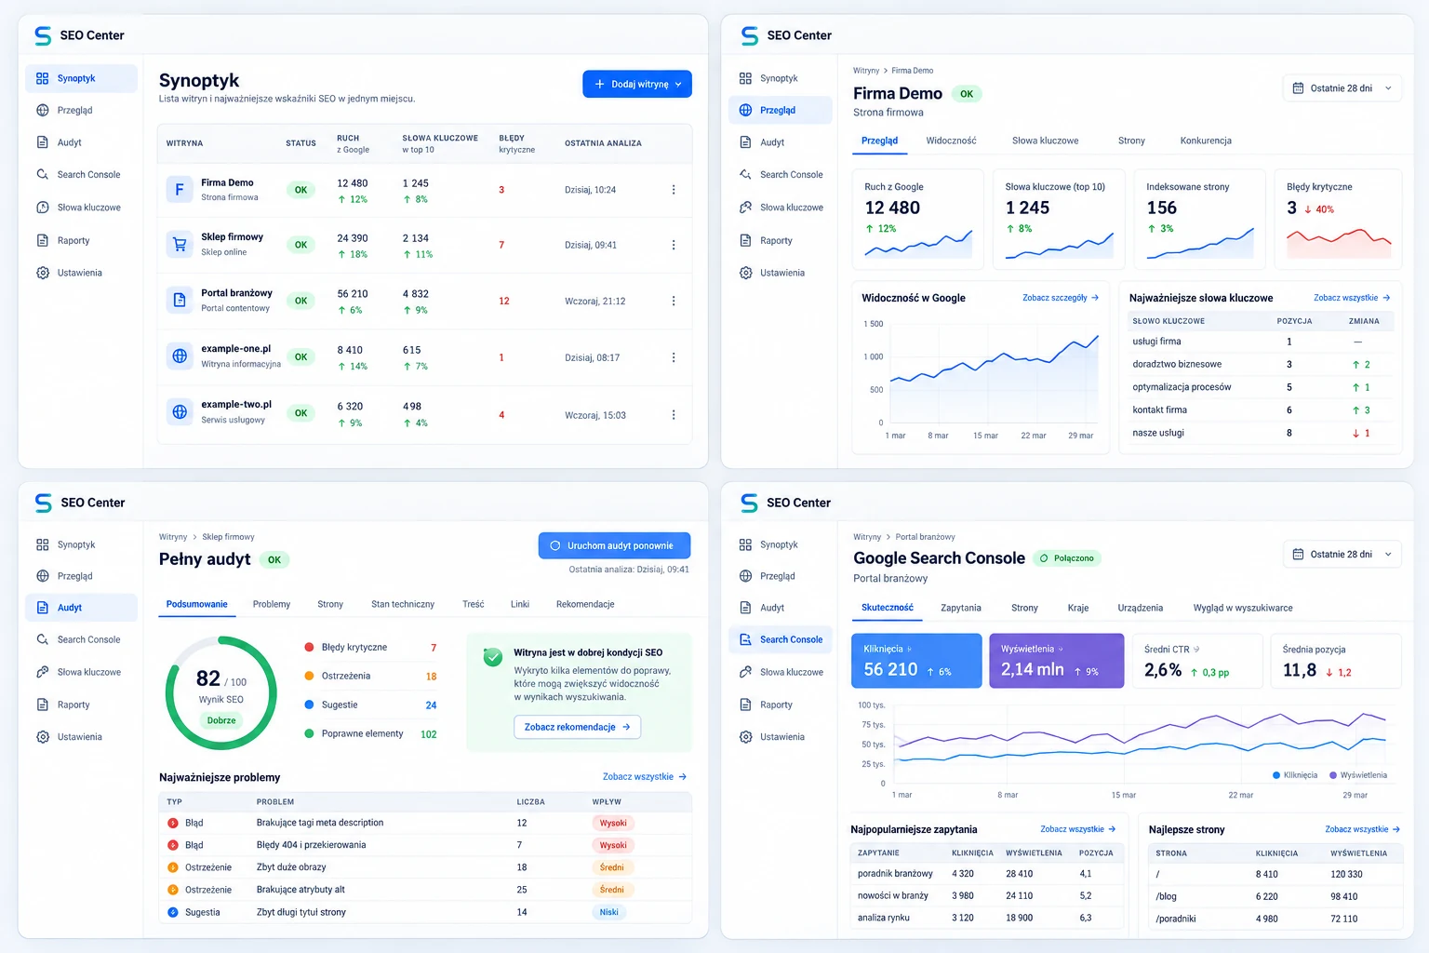Open Przegląd globe icon in Pełny audyt panel sidebar
The height and width of the screenshot is (953, 1429).
(x=43, y=576)
